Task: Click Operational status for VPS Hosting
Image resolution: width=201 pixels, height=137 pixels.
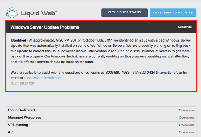Action: (187, 125)
